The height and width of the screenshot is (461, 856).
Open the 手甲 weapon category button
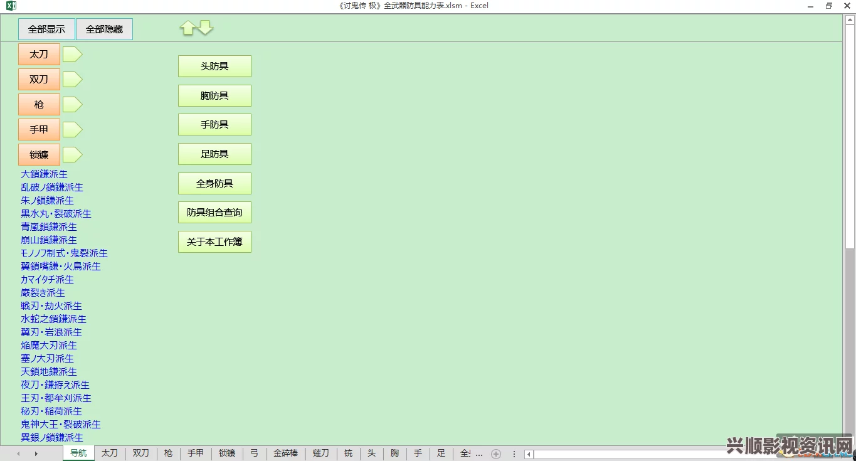(39, 130)
